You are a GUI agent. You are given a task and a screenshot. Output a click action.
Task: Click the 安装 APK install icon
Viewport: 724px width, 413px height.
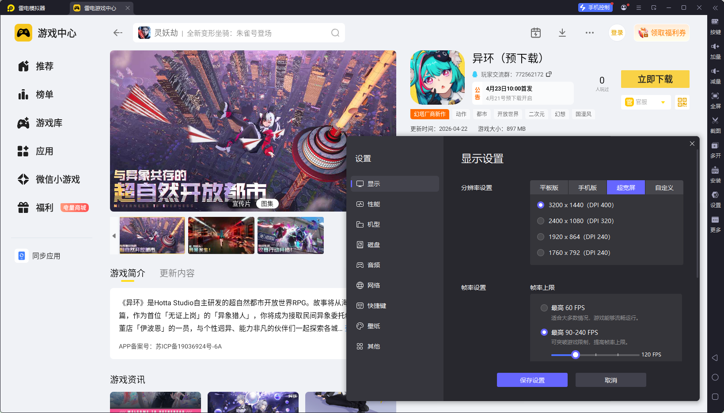pos(715,175)
